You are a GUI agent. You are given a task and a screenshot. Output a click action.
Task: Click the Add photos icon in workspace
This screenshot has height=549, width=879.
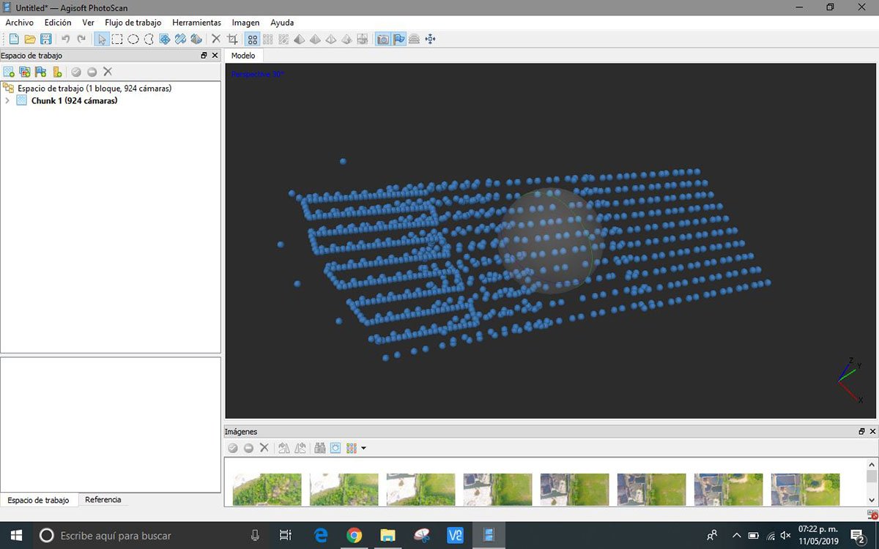(25, 72)
